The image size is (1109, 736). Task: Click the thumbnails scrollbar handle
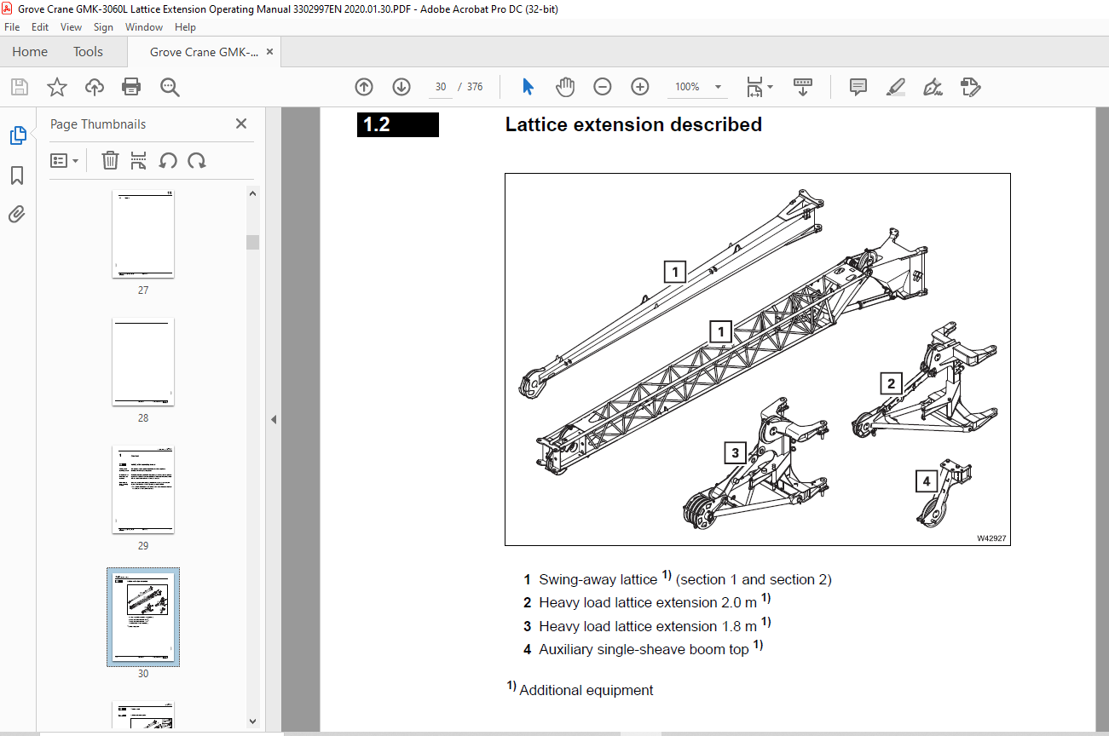252,242
